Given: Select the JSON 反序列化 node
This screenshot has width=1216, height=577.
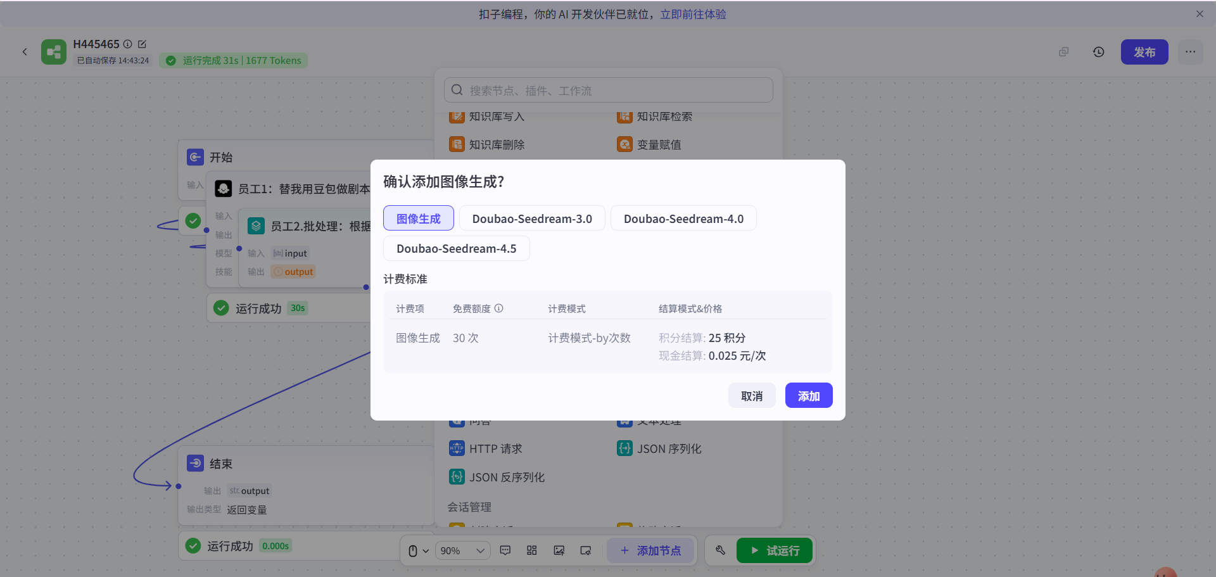Looking at the screenshot, I should [x=497, y=477].
